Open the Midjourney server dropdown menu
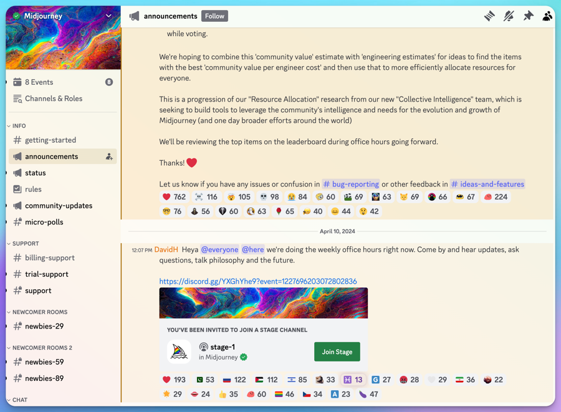The height and width of the screenshot is (412, 561). coord(108,16)
